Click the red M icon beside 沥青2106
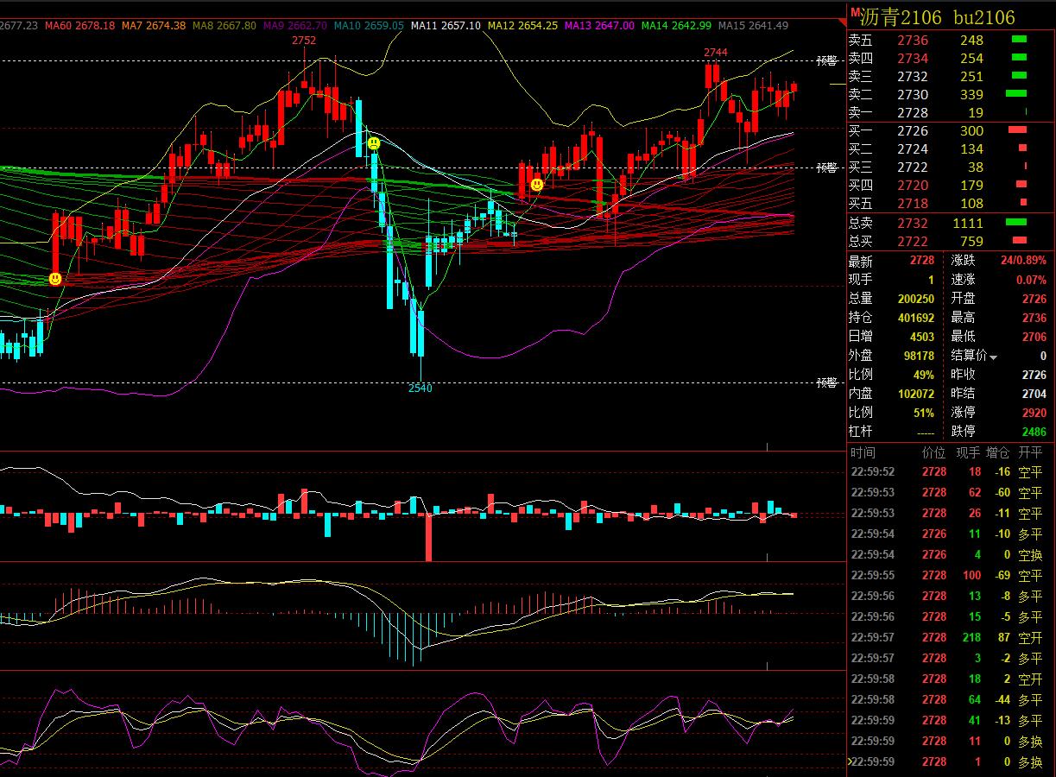The width and height of the screenshot is (1056, 777). 855,13
